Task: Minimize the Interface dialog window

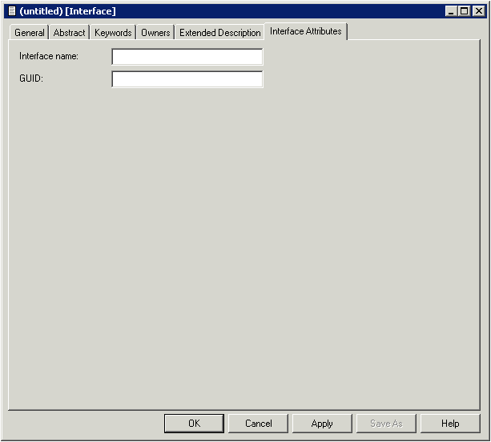Action: click(451, 10)
